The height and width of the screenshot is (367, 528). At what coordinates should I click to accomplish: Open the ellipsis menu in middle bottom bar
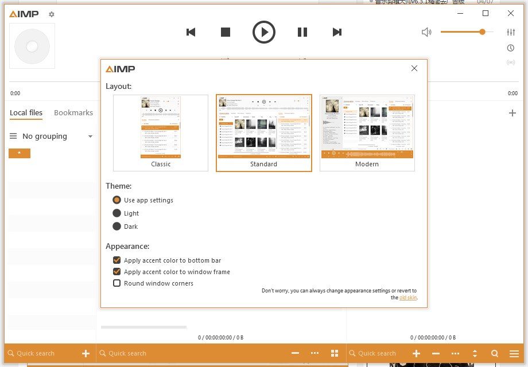(315, 353)
